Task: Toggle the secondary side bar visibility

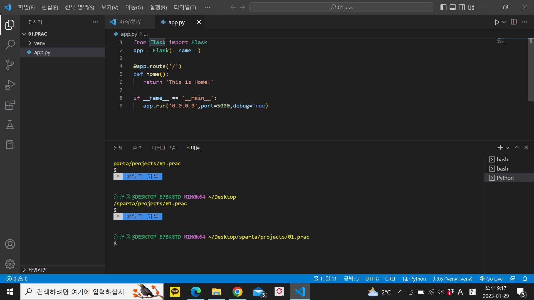Action: pos(462,7)
